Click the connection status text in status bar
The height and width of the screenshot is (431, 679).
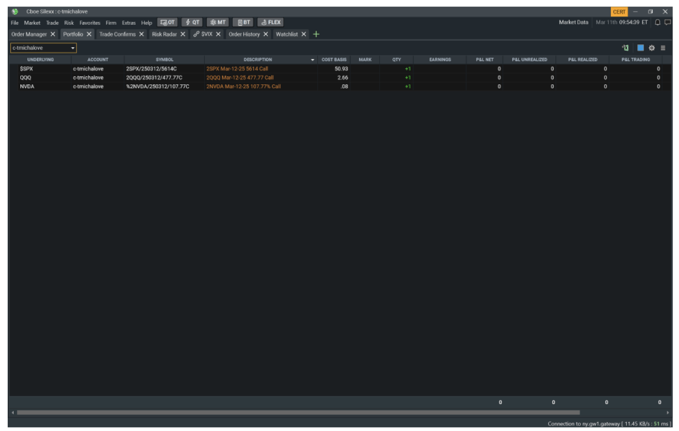(x=609, y=424)
